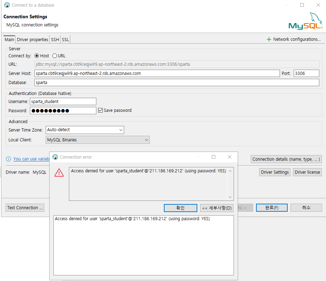This screenshot has width=326, height=281.
Task: Select the Host radio button
Action: [37, 56]
